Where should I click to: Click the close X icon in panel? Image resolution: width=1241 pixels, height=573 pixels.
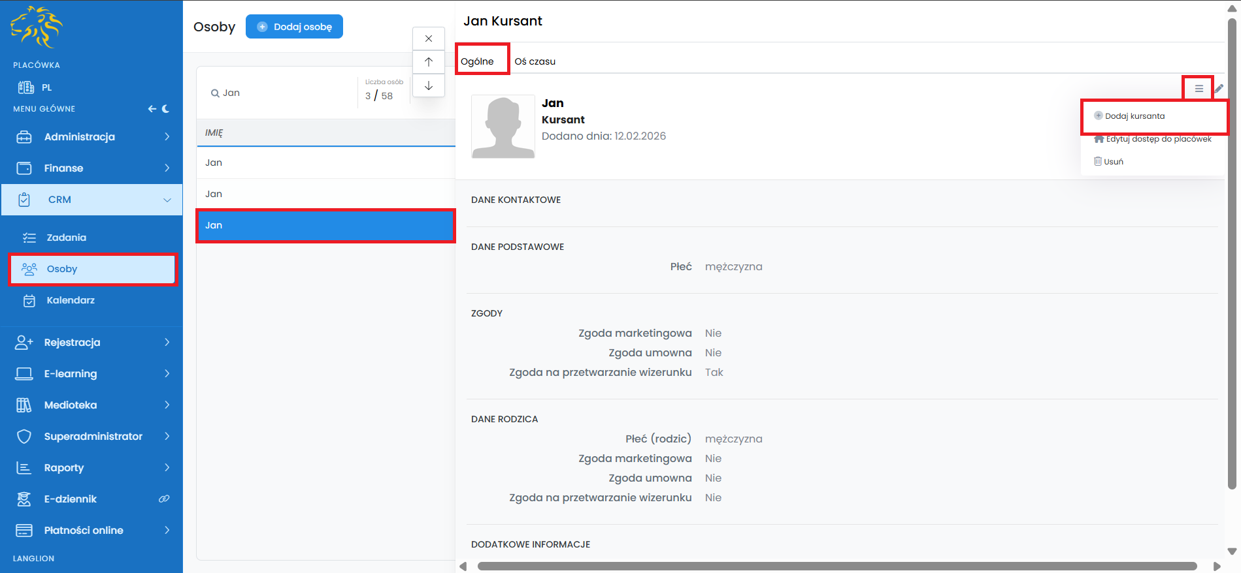[429, 39]
